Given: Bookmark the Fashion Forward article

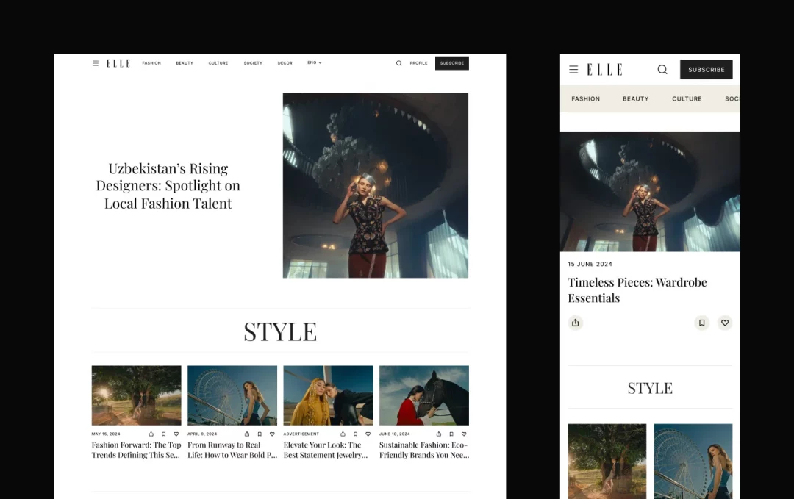Looking at the screenshot, I should (x=163, y=434).
